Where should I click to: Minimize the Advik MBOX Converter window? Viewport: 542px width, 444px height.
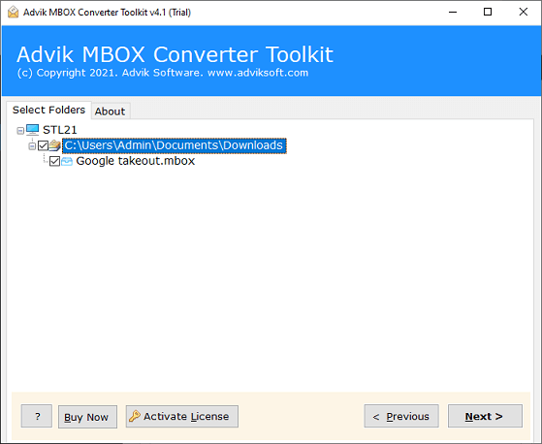point(453,12)
